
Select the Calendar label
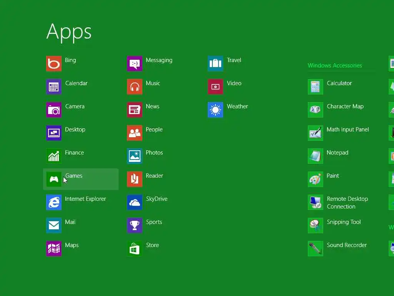77,83
